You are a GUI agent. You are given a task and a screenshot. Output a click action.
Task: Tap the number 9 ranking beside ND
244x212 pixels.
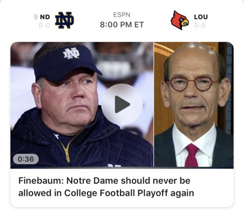(x=36, y=17)
